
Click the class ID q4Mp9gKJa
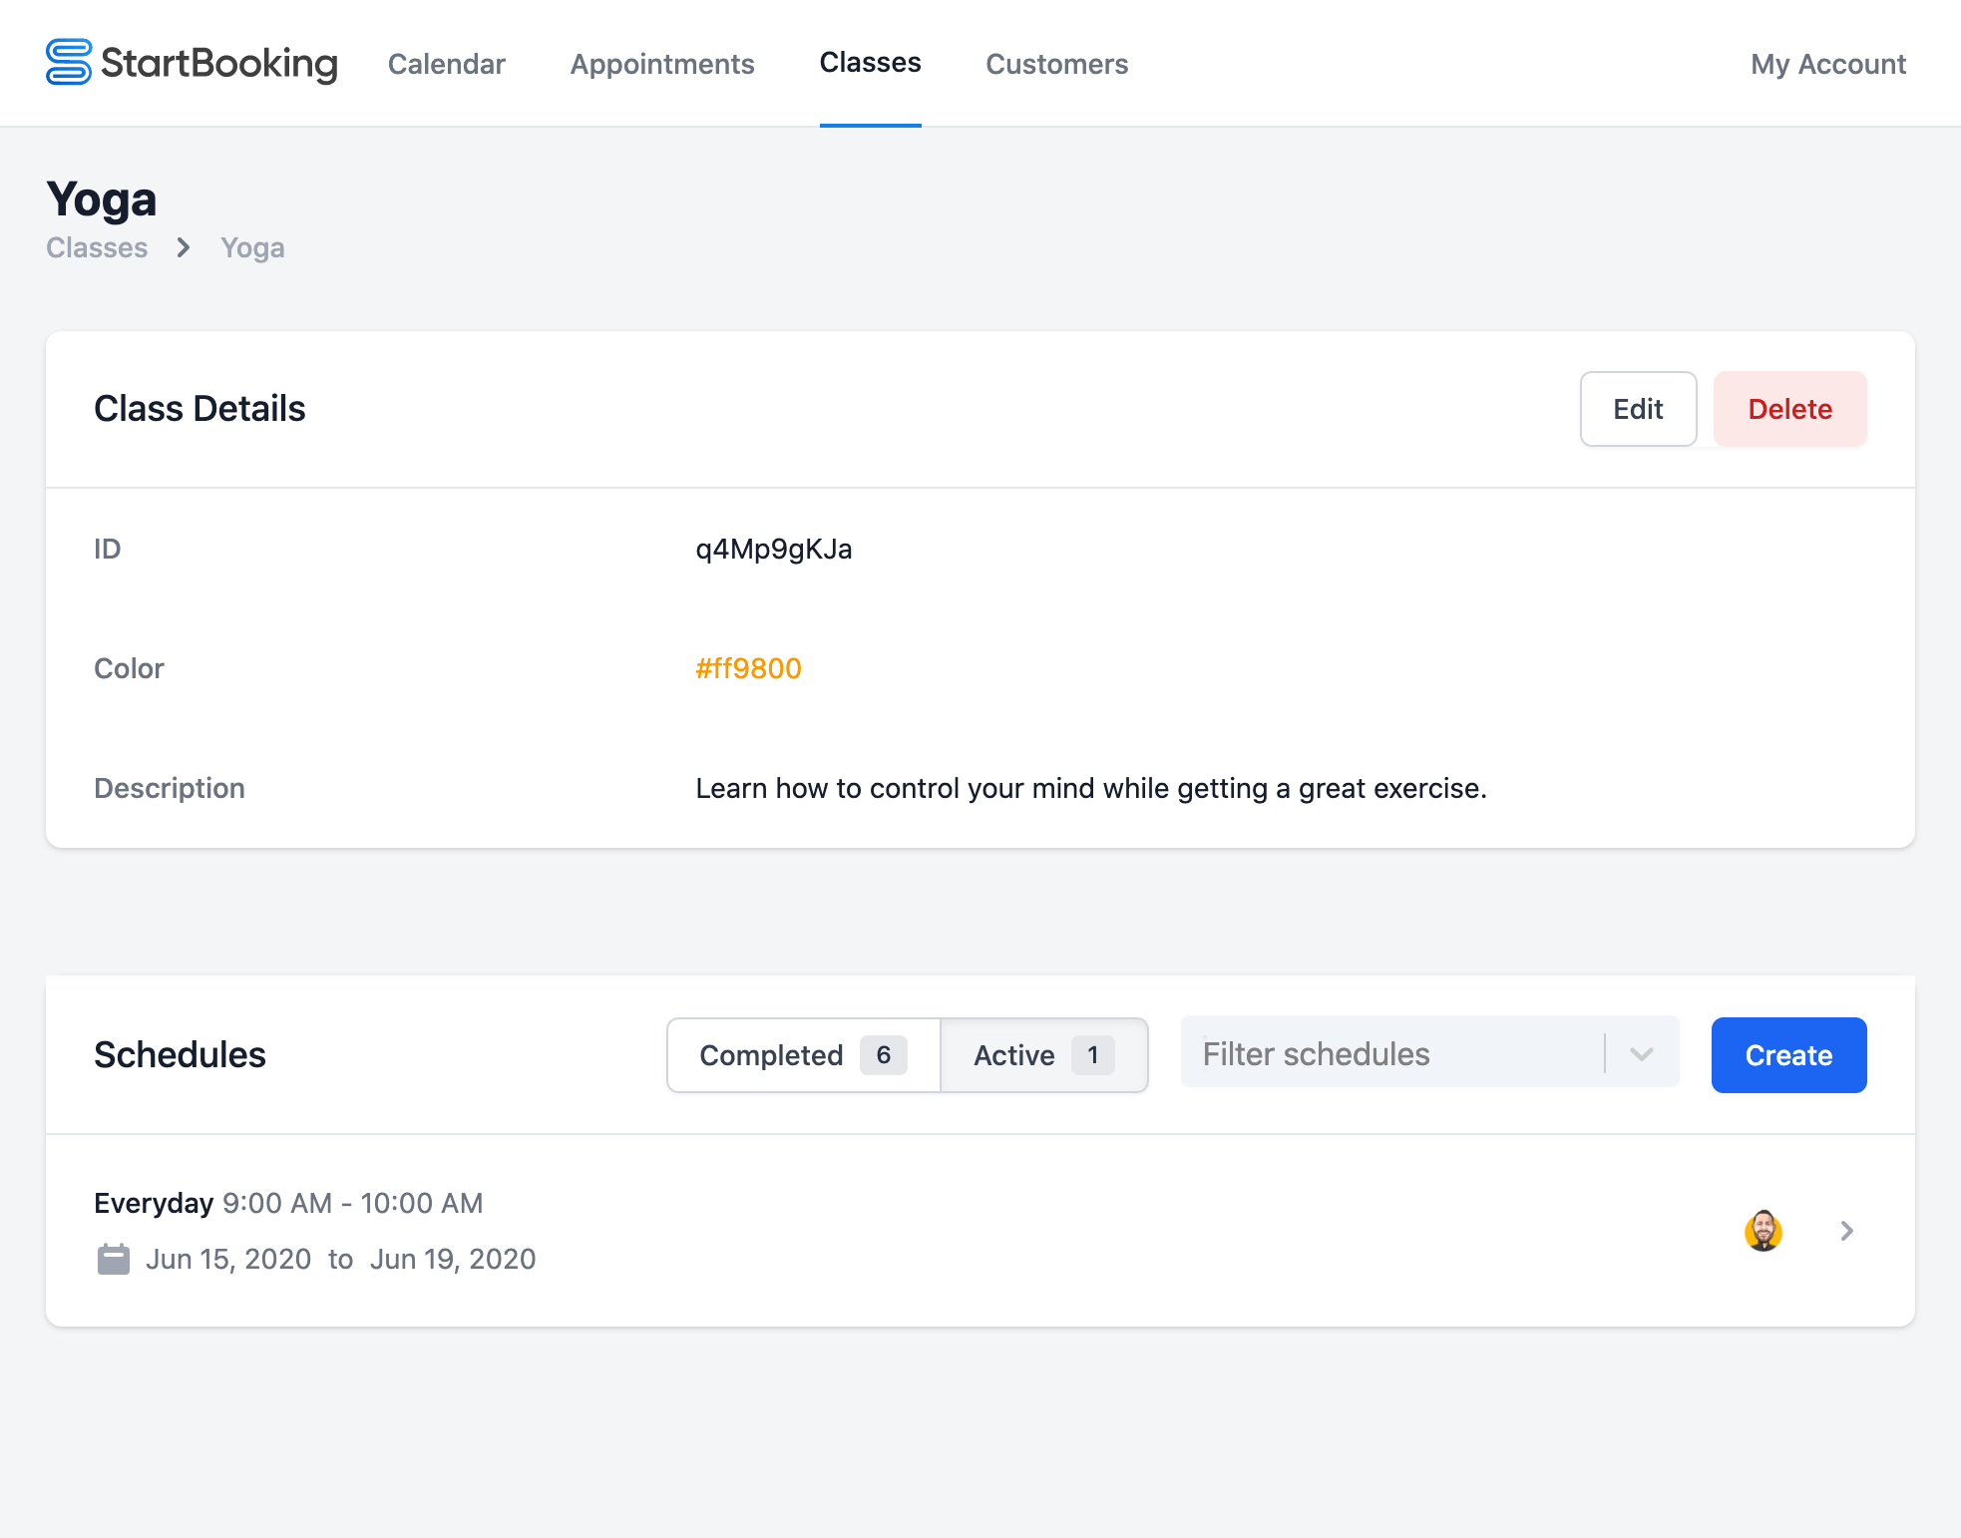coord(774,549)
